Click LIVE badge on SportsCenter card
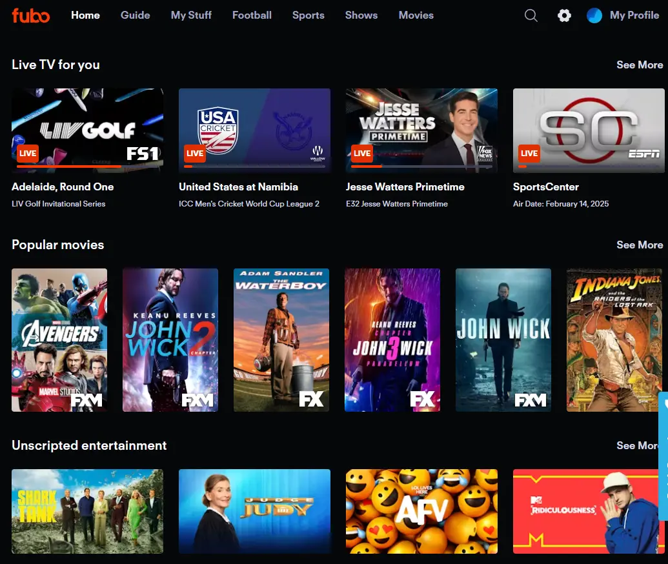Image resolution: width=668 pixels, height=564 pixels. click(529, 154)
